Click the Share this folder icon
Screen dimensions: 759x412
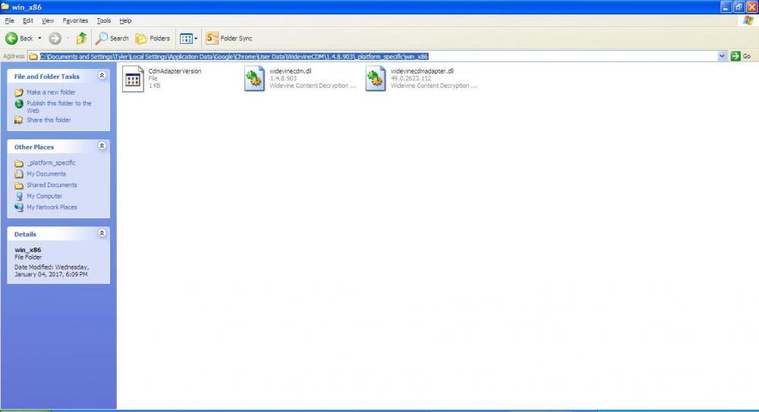click(19, 120)
